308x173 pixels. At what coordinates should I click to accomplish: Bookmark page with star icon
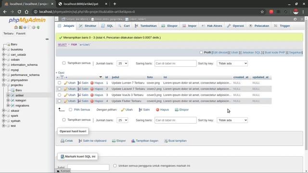262,12
